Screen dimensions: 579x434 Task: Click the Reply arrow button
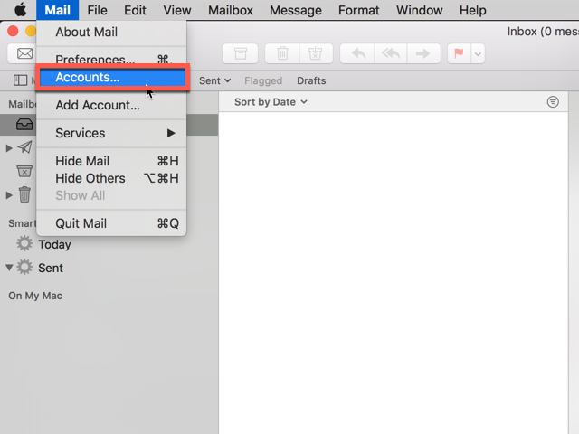[357, 54]
